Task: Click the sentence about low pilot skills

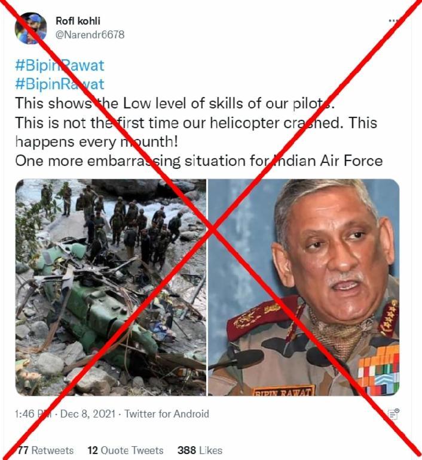Action: click(x=175, y=103)
